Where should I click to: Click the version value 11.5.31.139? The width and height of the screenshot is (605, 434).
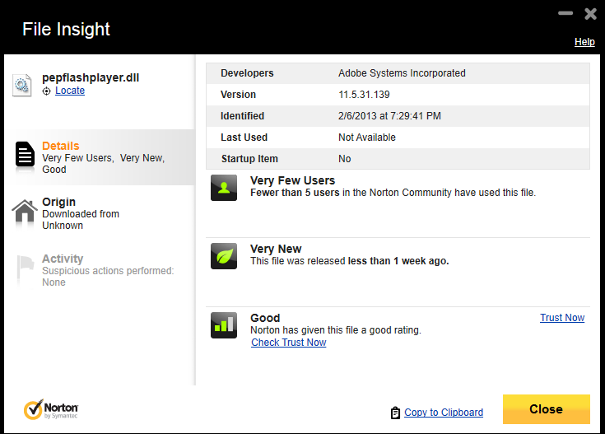[x=364, y=95]
